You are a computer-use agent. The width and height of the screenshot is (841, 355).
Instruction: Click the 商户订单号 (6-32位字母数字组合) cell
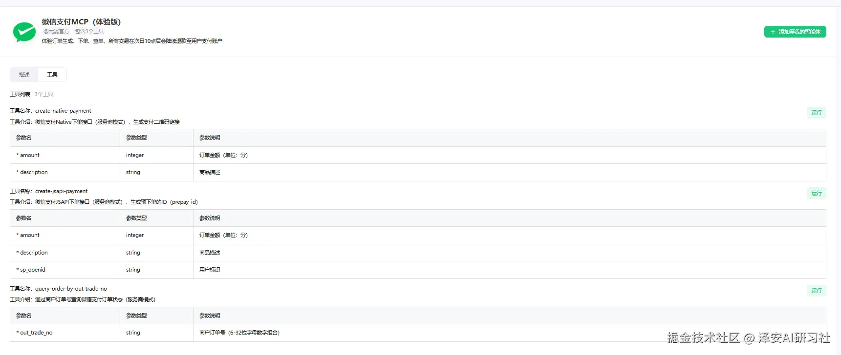tap(509, 333)
